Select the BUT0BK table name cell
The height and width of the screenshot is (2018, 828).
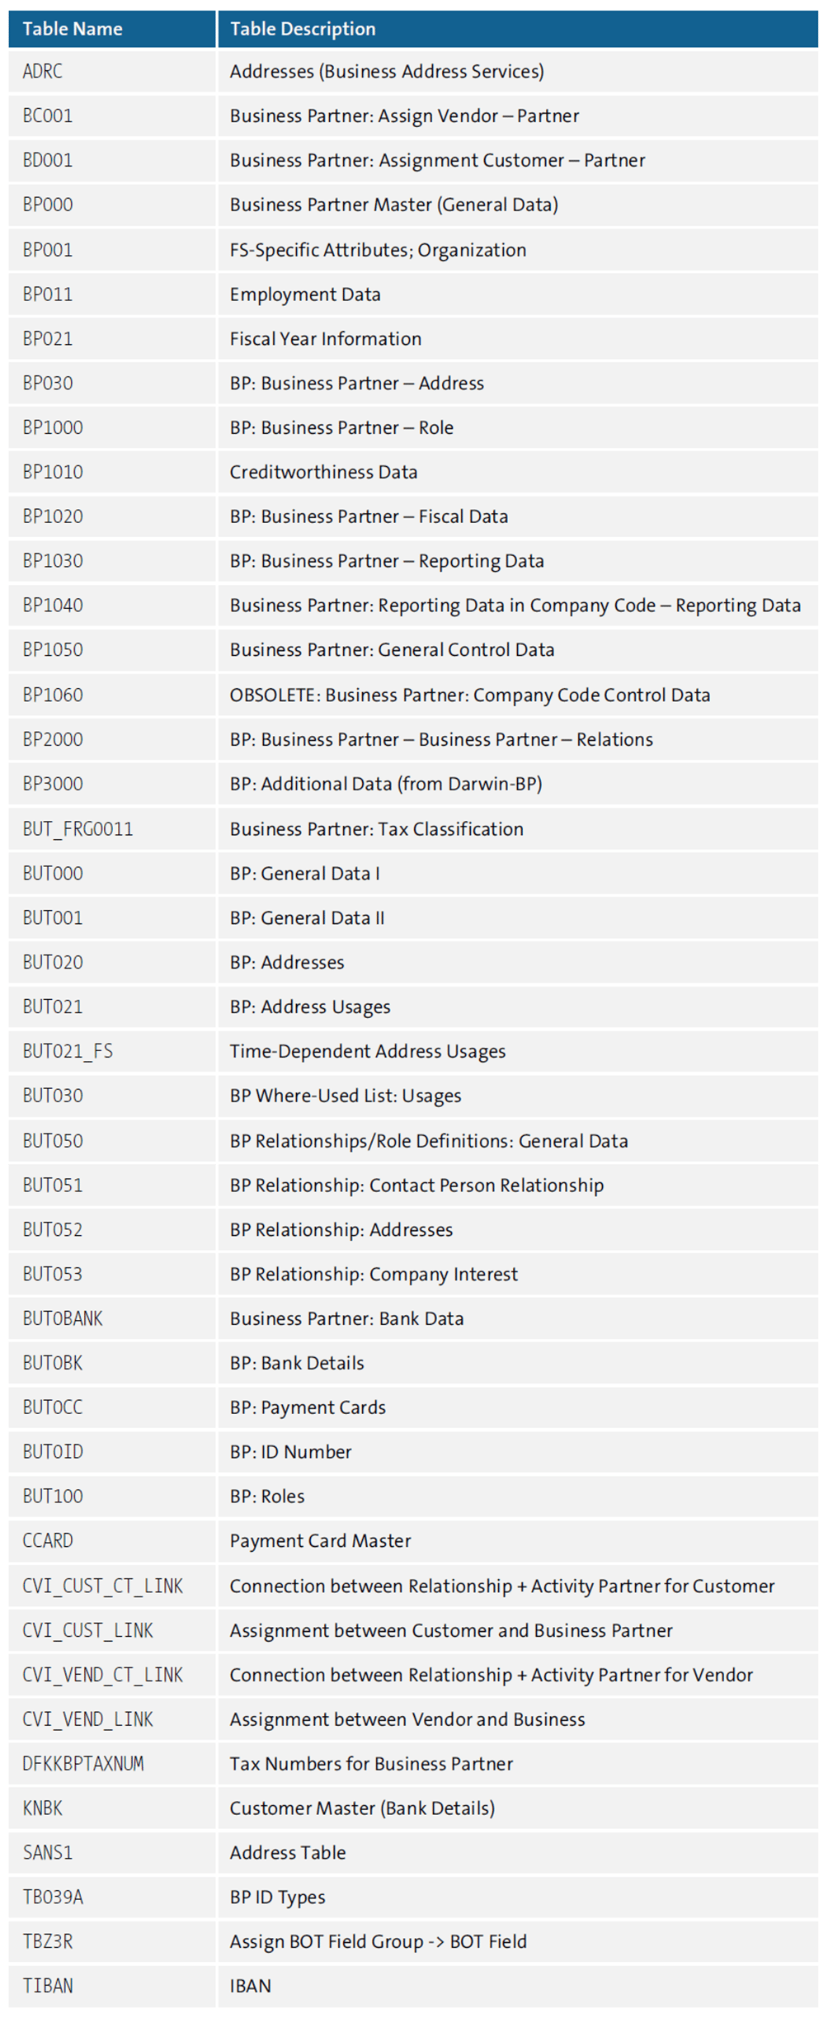tap(53, 1363)
